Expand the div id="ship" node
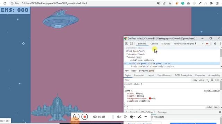 tap(131, 66)
